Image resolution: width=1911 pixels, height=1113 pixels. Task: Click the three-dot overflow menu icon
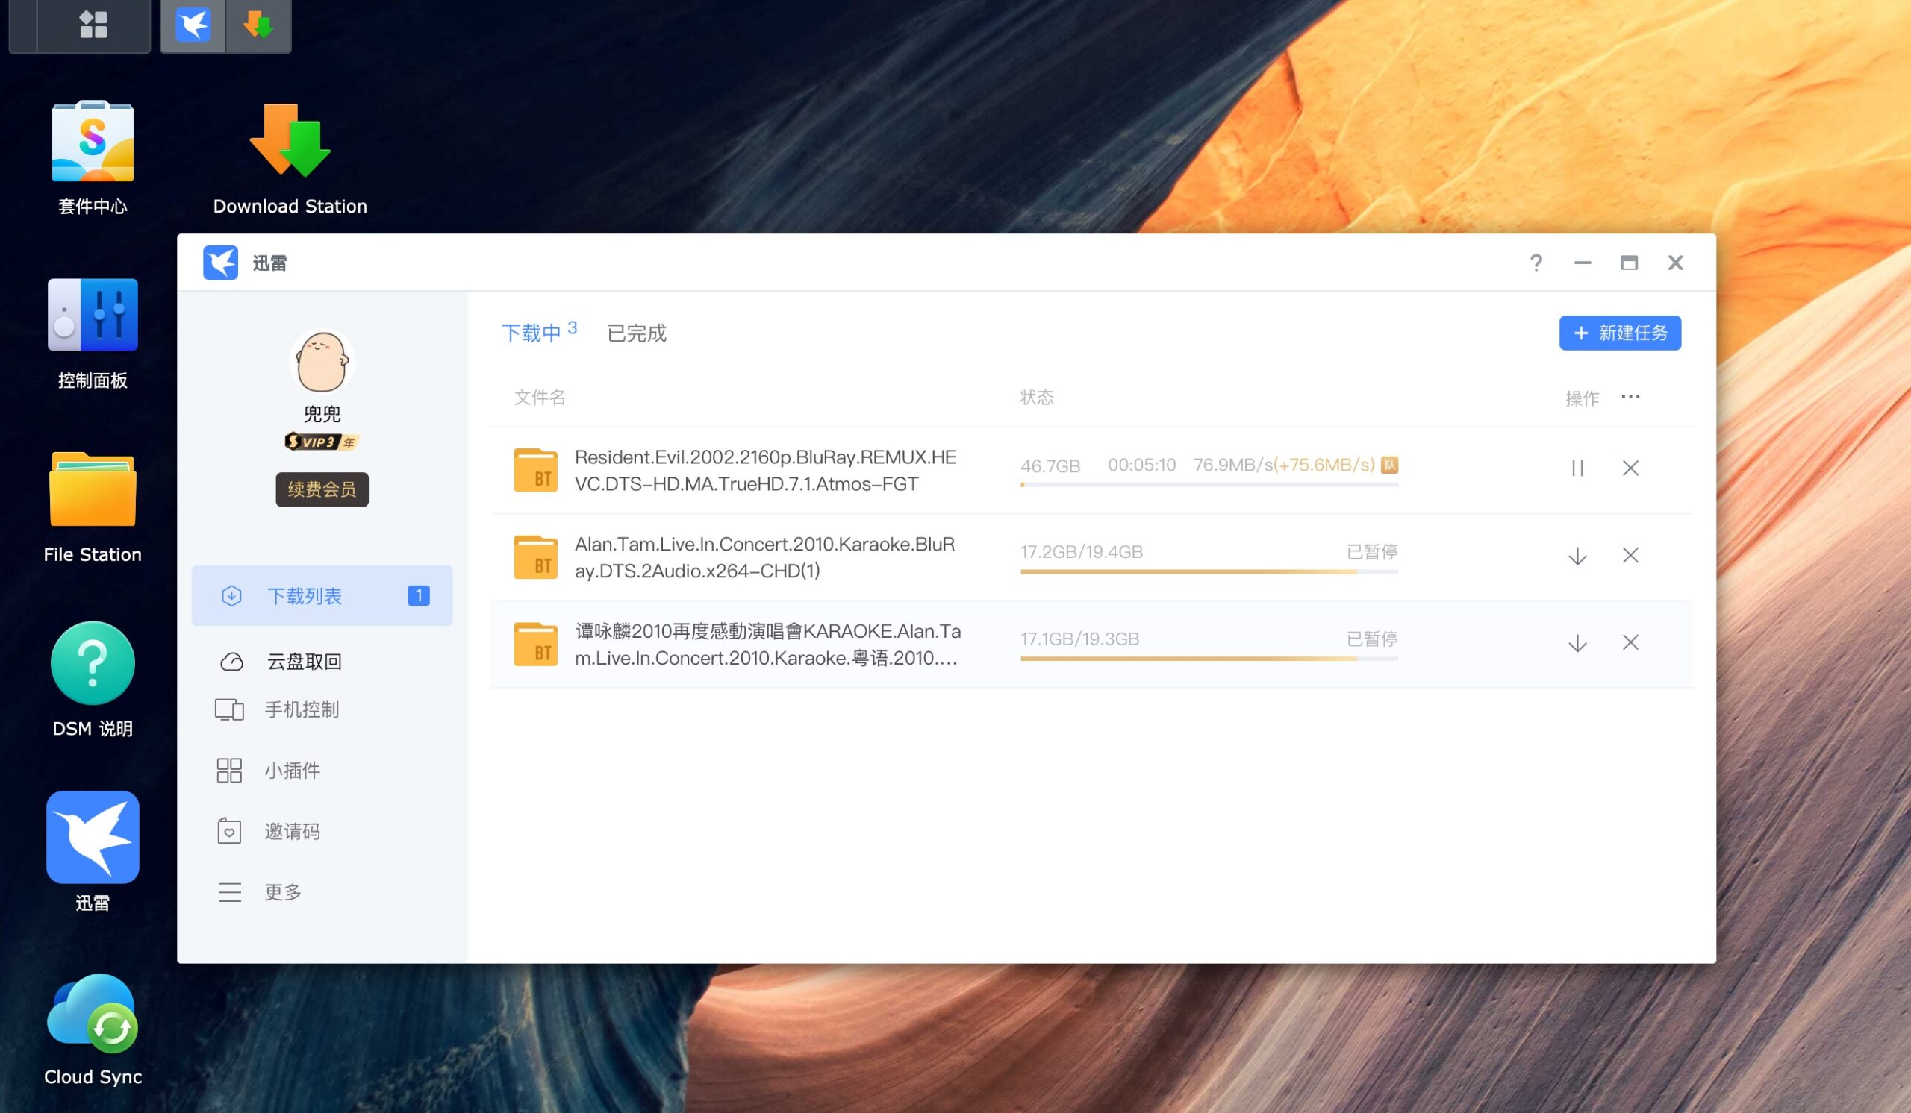tap(1630, 398)
